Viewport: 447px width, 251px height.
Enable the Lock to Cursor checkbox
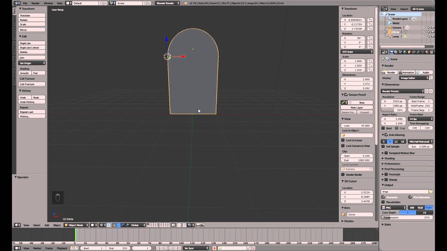coord(343,140)
